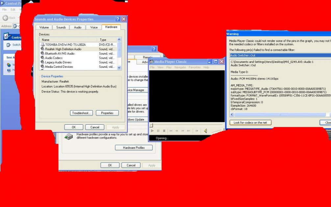Click the help question-mark icon in Sounds dialog
This screenshot has width=331, height=207.
pyautogui.click(x=118, y=19)
